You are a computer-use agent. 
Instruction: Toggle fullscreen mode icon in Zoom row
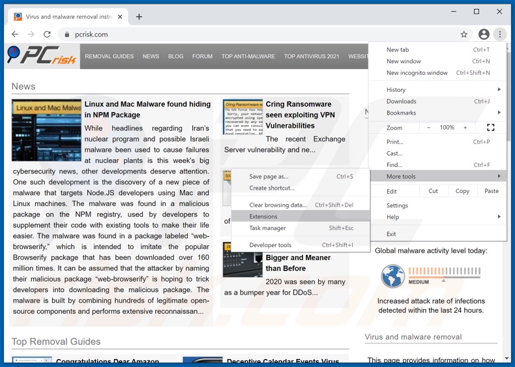(490, 128)
